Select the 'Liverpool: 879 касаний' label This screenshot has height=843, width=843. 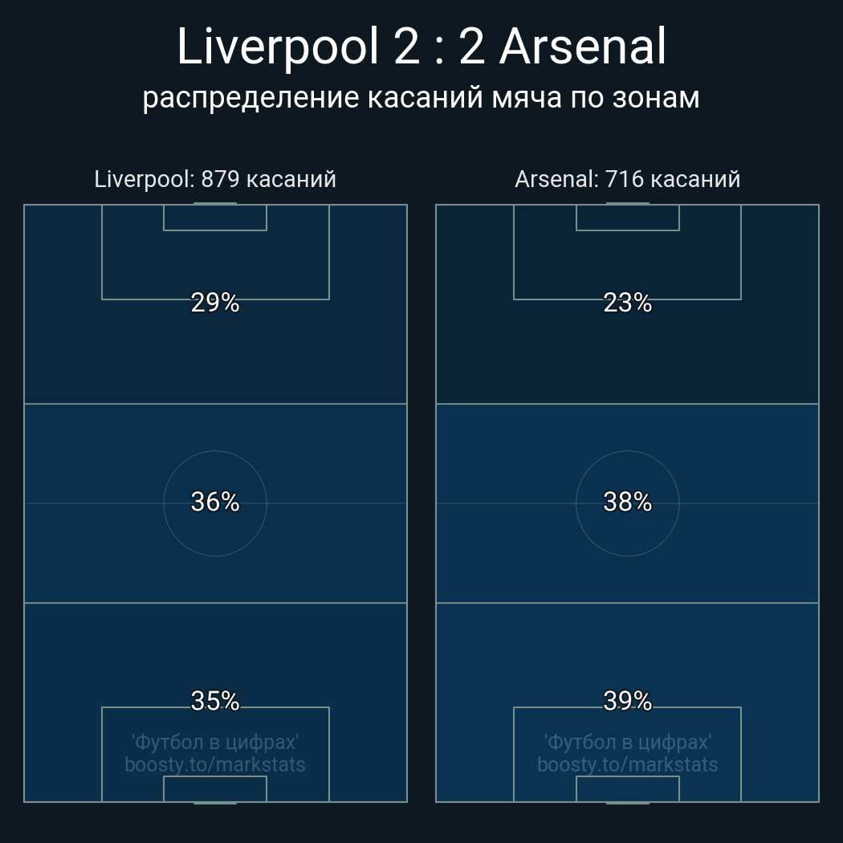[215, 179]
